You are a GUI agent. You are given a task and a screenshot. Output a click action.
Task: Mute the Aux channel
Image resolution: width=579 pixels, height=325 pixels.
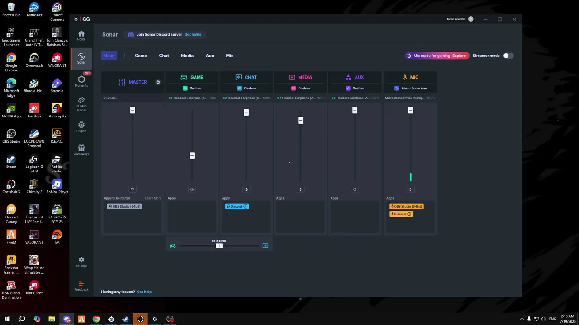click(x=355, y=190)
